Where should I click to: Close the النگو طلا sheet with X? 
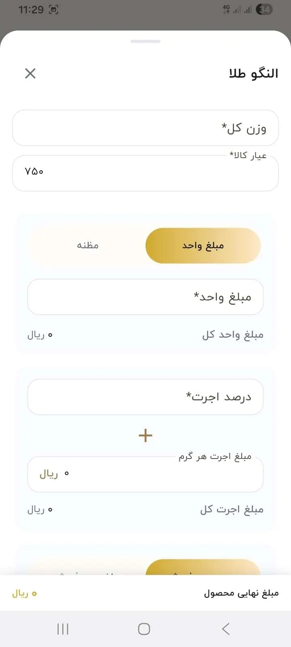click(x=30, y=73)
